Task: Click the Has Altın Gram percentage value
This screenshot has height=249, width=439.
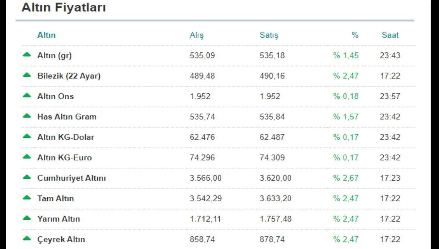Action: 346,117
